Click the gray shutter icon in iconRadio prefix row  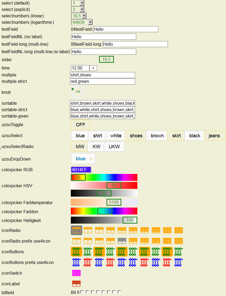(122, 241)
